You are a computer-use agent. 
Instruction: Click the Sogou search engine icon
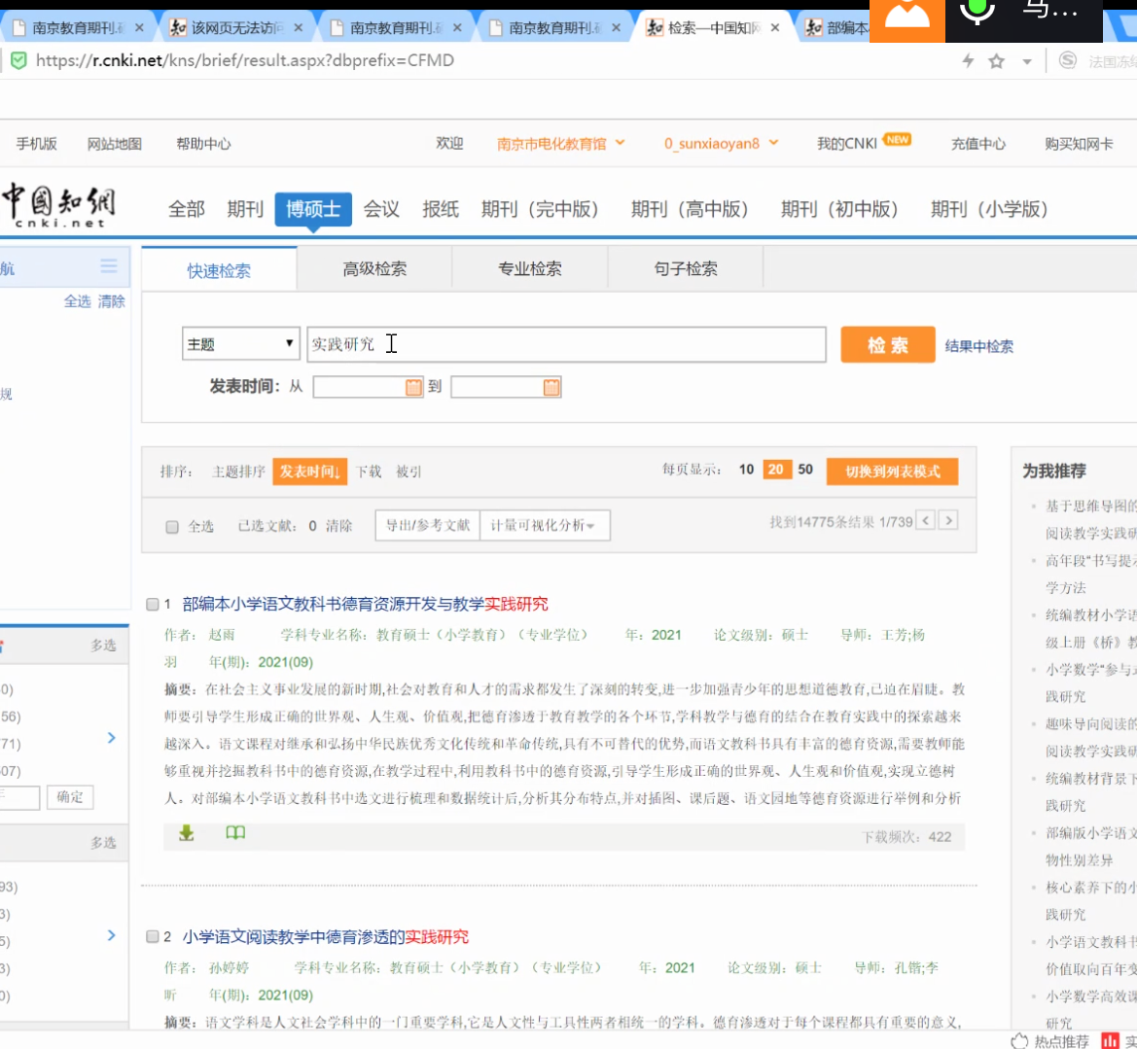click(1067, 61)
